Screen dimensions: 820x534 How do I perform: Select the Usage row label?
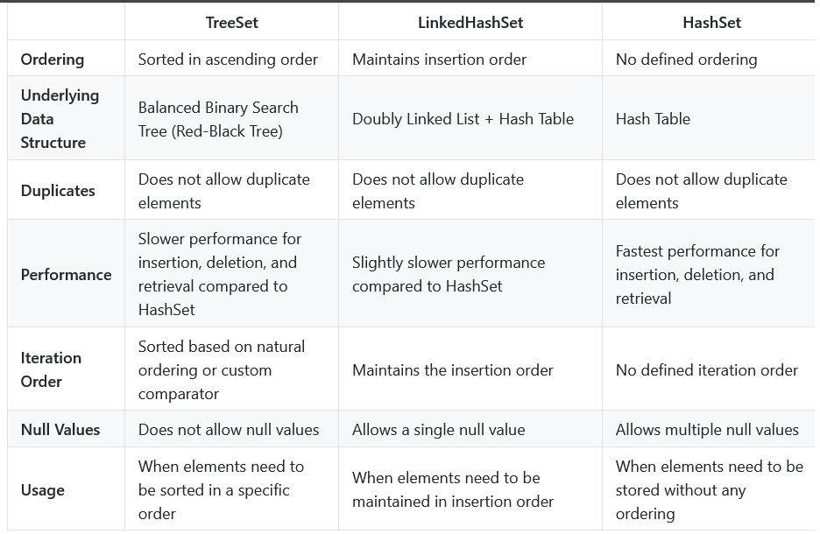[x=42, y=490]
